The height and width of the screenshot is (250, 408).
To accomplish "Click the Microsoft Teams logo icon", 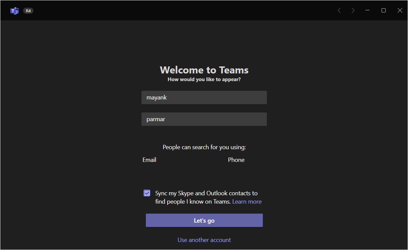I will tap(14, 10).
